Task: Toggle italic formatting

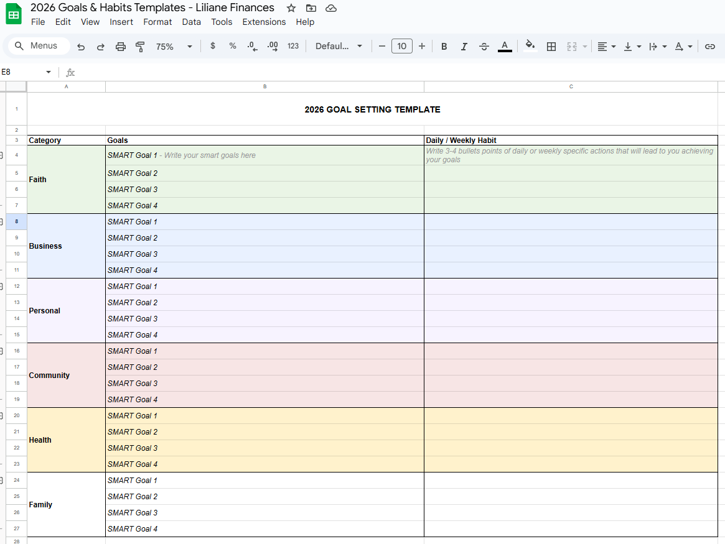Action: pyautogui.click(x=464, y=46)
